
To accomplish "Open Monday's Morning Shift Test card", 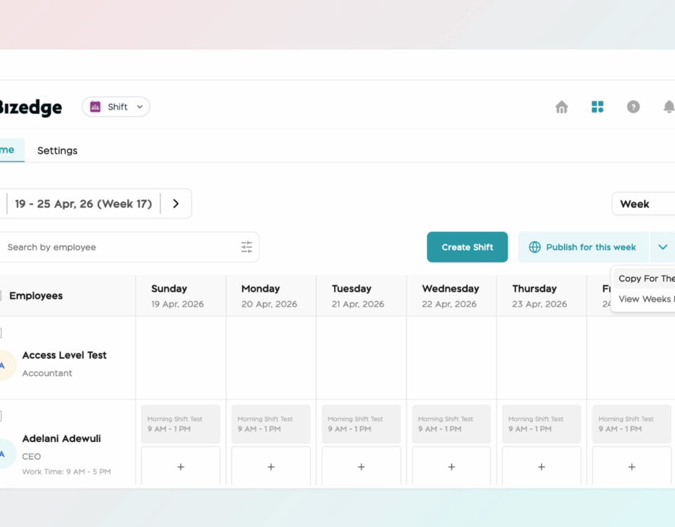I will [271, 424].
